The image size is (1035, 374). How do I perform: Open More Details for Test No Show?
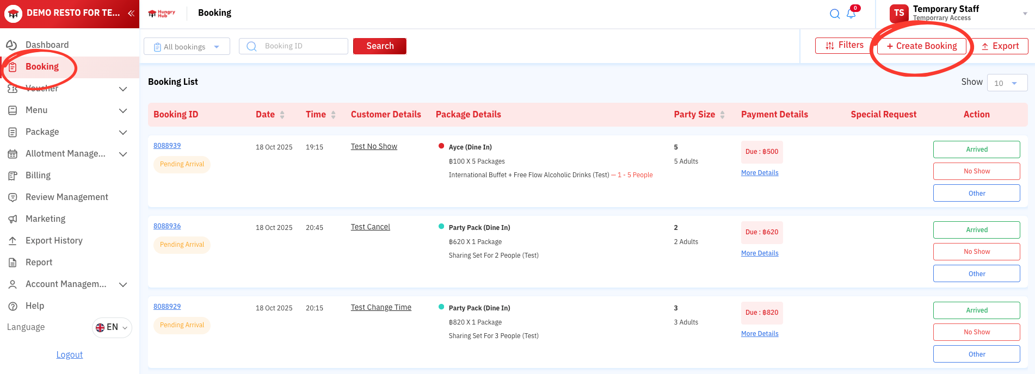click(x=760, y=173)
